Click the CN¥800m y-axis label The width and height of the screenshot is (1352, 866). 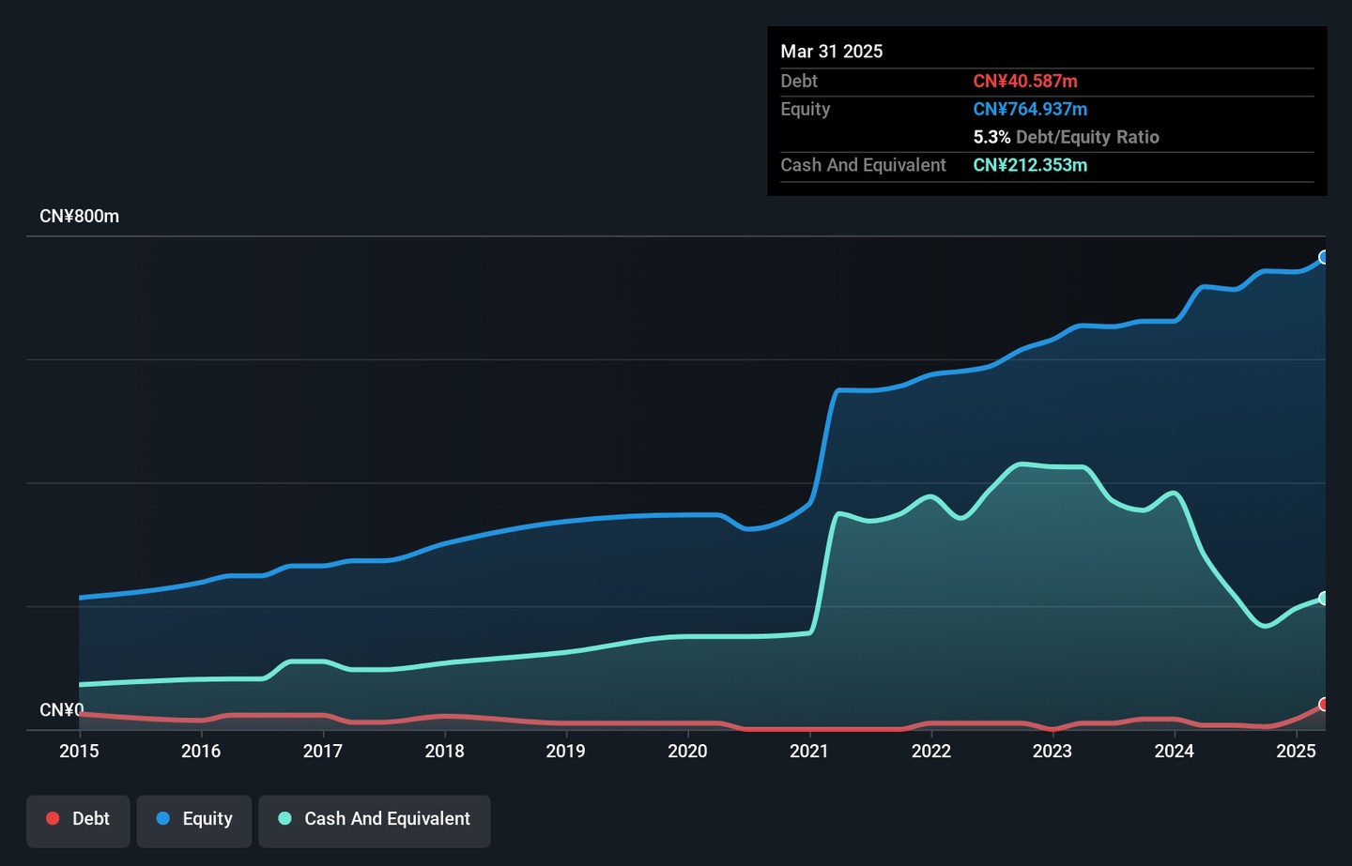79,217
